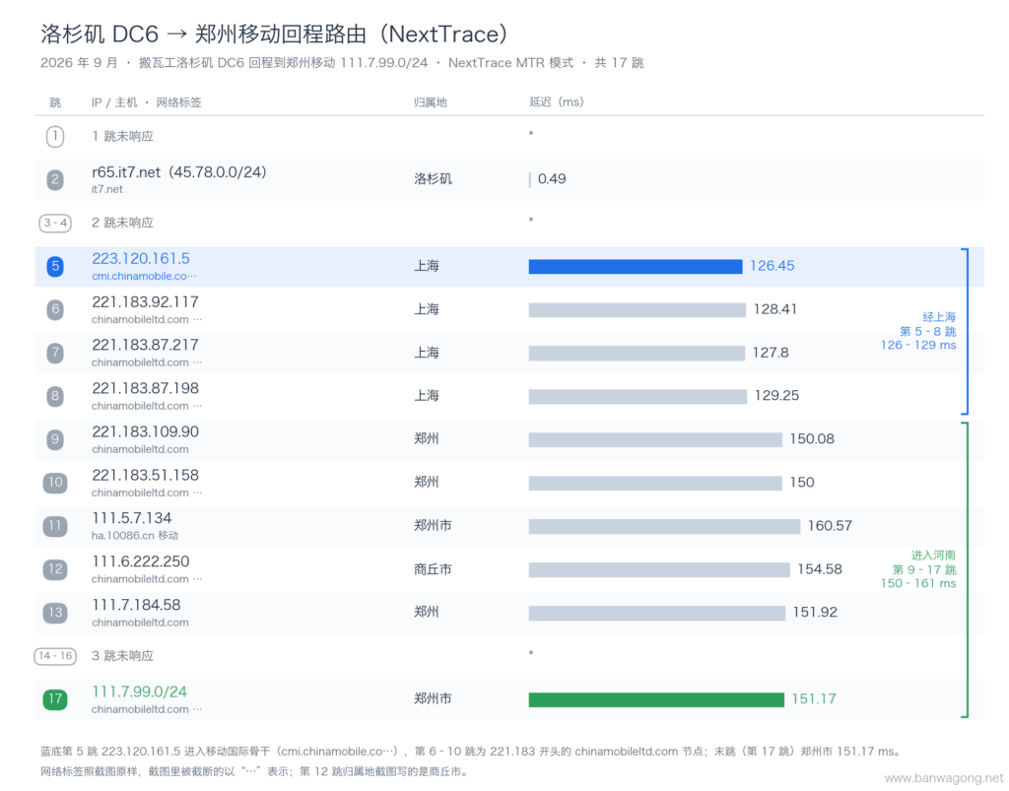Click the hop 8 number badge
Screen dimensions: 1009x791
[55, 396]
